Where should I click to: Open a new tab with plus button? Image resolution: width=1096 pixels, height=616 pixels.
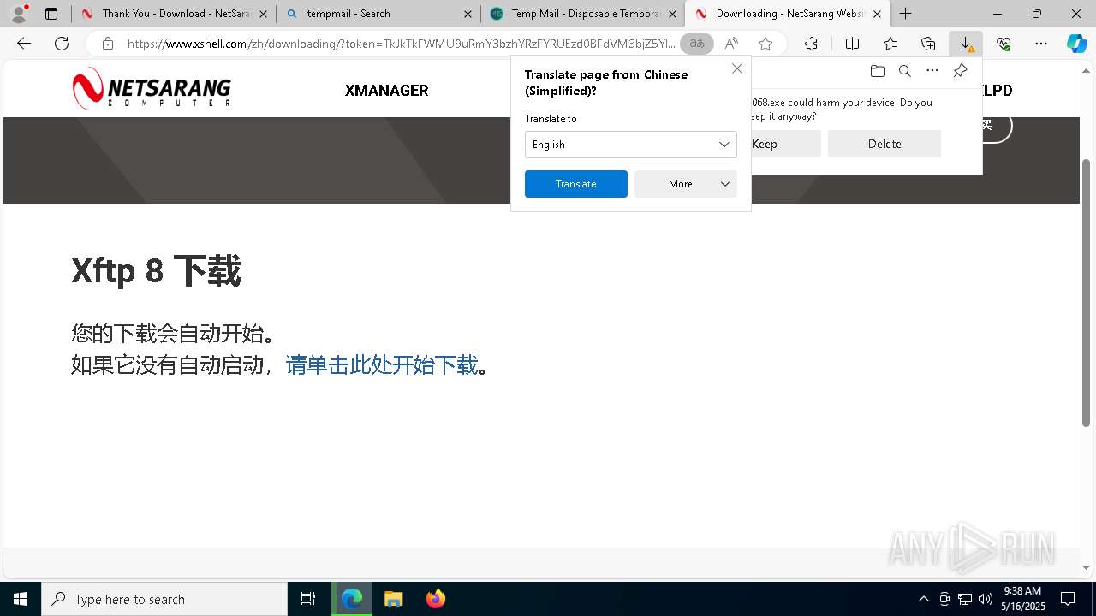(x=905, y=14)
